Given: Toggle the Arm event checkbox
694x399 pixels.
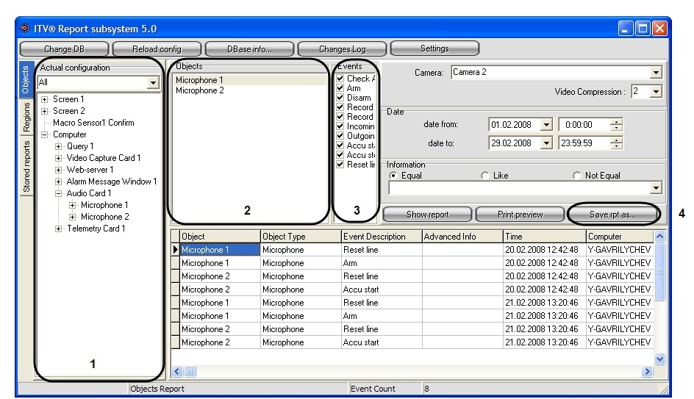Looking at the screenshot, I should pyautogui.click(x=340, y=88).
